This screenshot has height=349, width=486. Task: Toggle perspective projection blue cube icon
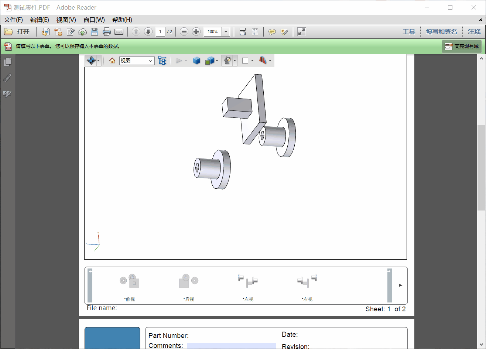[x=196, y=61]
